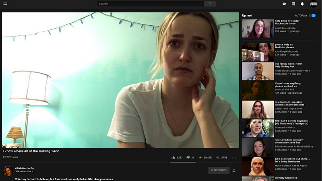The width and height of the screenshot is (322, 181).
Task: Click title 'our family needs your help finding her'
Action: (288, 65)
